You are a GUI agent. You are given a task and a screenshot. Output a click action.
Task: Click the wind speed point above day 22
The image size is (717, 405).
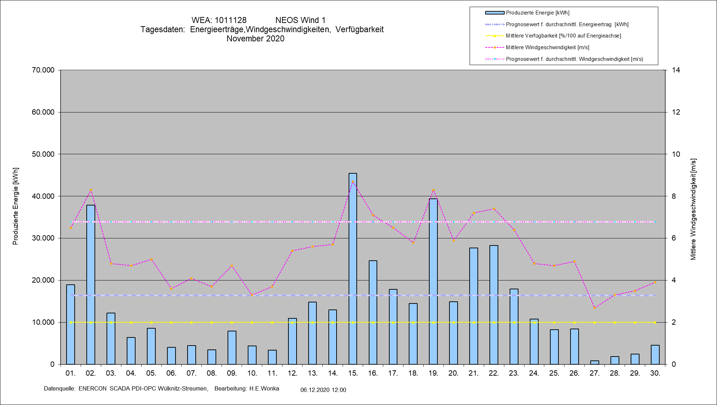coord(494,209)
